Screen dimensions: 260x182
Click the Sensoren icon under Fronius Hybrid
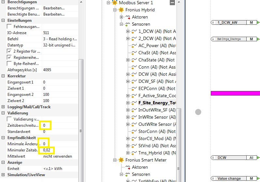click(x=128, y=24)
